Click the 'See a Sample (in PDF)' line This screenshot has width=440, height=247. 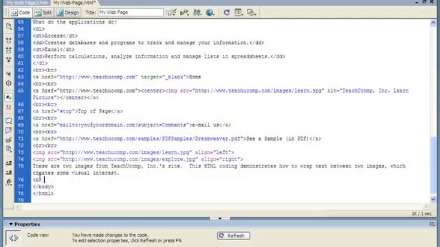(x=177, y=139)
